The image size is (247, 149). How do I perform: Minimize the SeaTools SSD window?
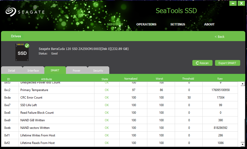click(x=233, y=3)
